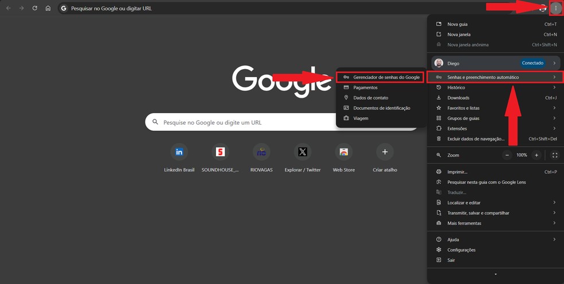The image size is (564, 284).
Task: Click the Conectado status badge
Action: pyautogui.click(x=532, y=63)
